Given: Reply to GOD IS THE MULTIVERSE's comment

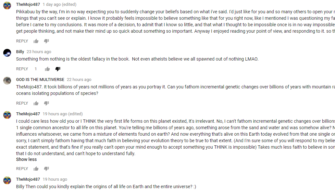Looking at the screenshot, I should point(22,103).
